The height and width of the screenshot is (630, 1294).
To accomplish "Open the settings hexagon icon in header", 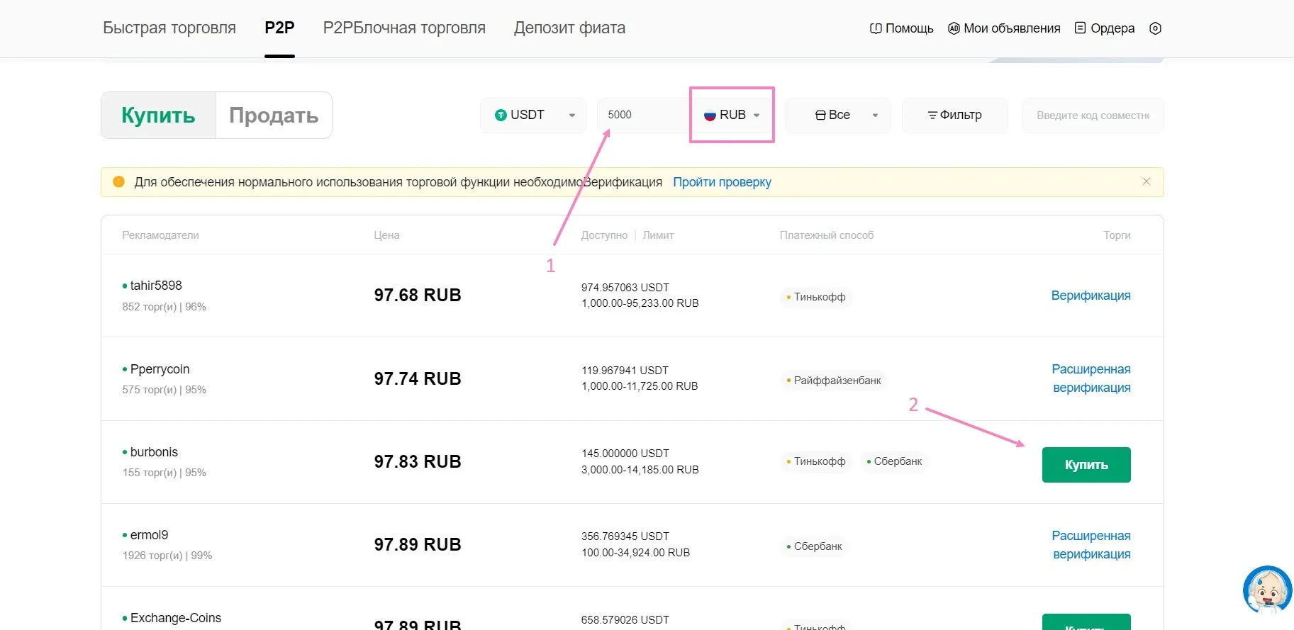I will pos(1155,28).
